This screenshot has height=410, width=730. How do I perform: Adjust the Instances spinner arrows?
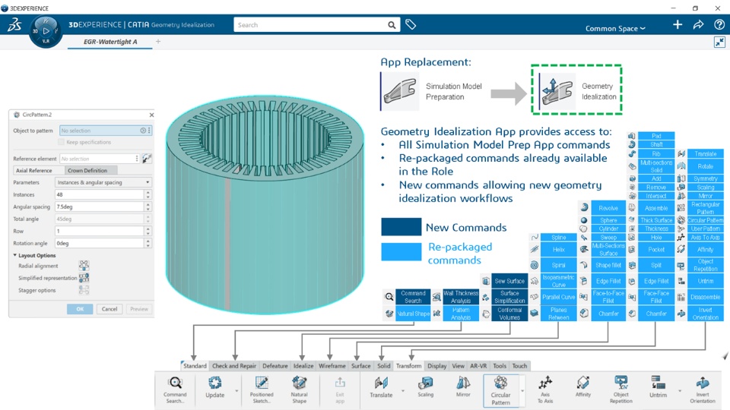(x=148, y=194)
